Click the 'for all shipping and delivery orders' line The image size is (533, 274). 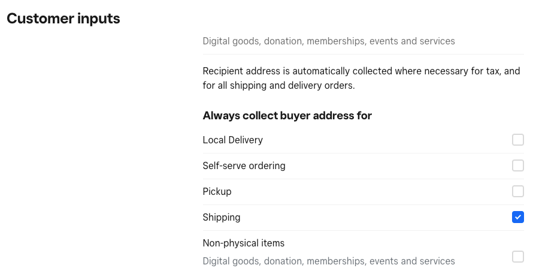tap(279, 85)
